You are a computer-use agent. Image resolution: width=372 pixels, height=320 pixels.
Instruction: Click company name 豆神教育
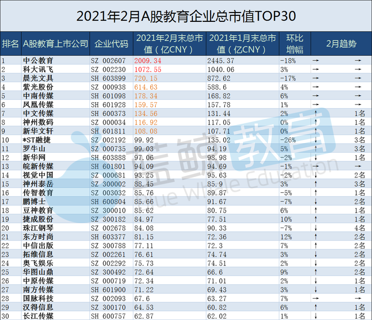click(x=38, y=210)
